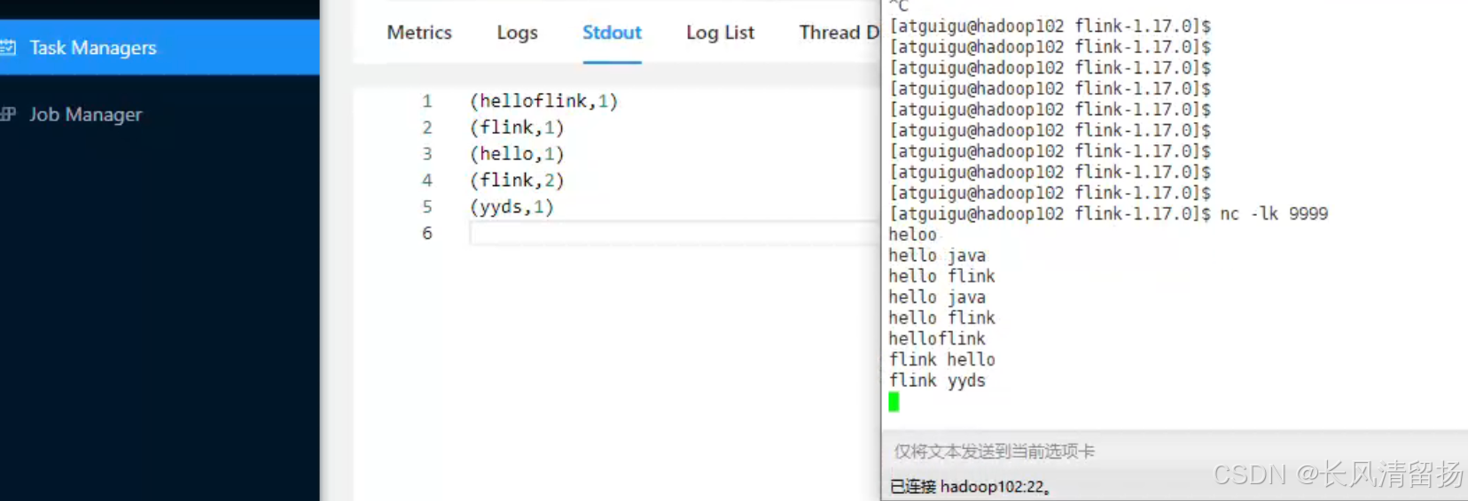Click the 'nc -lk 9999' command in terminal
The width and height of the screenshot is (1468, 501).
tap(1274, 213)
